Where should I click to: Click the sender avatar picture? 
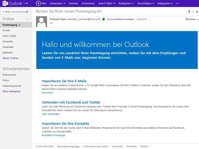(x=42, y=22)
